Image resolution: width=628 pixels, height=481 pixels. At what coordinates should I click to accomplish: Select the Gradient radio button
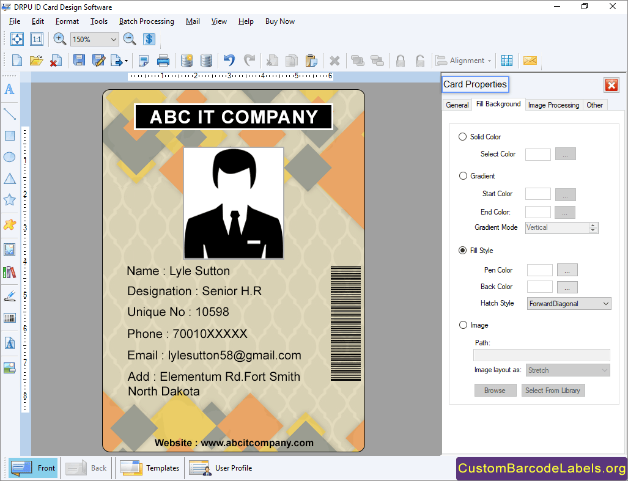click(x=463, y=175)
